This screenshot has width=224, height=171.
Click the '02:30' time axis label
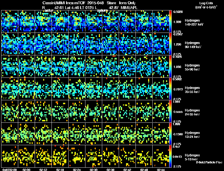click(94, 170)
